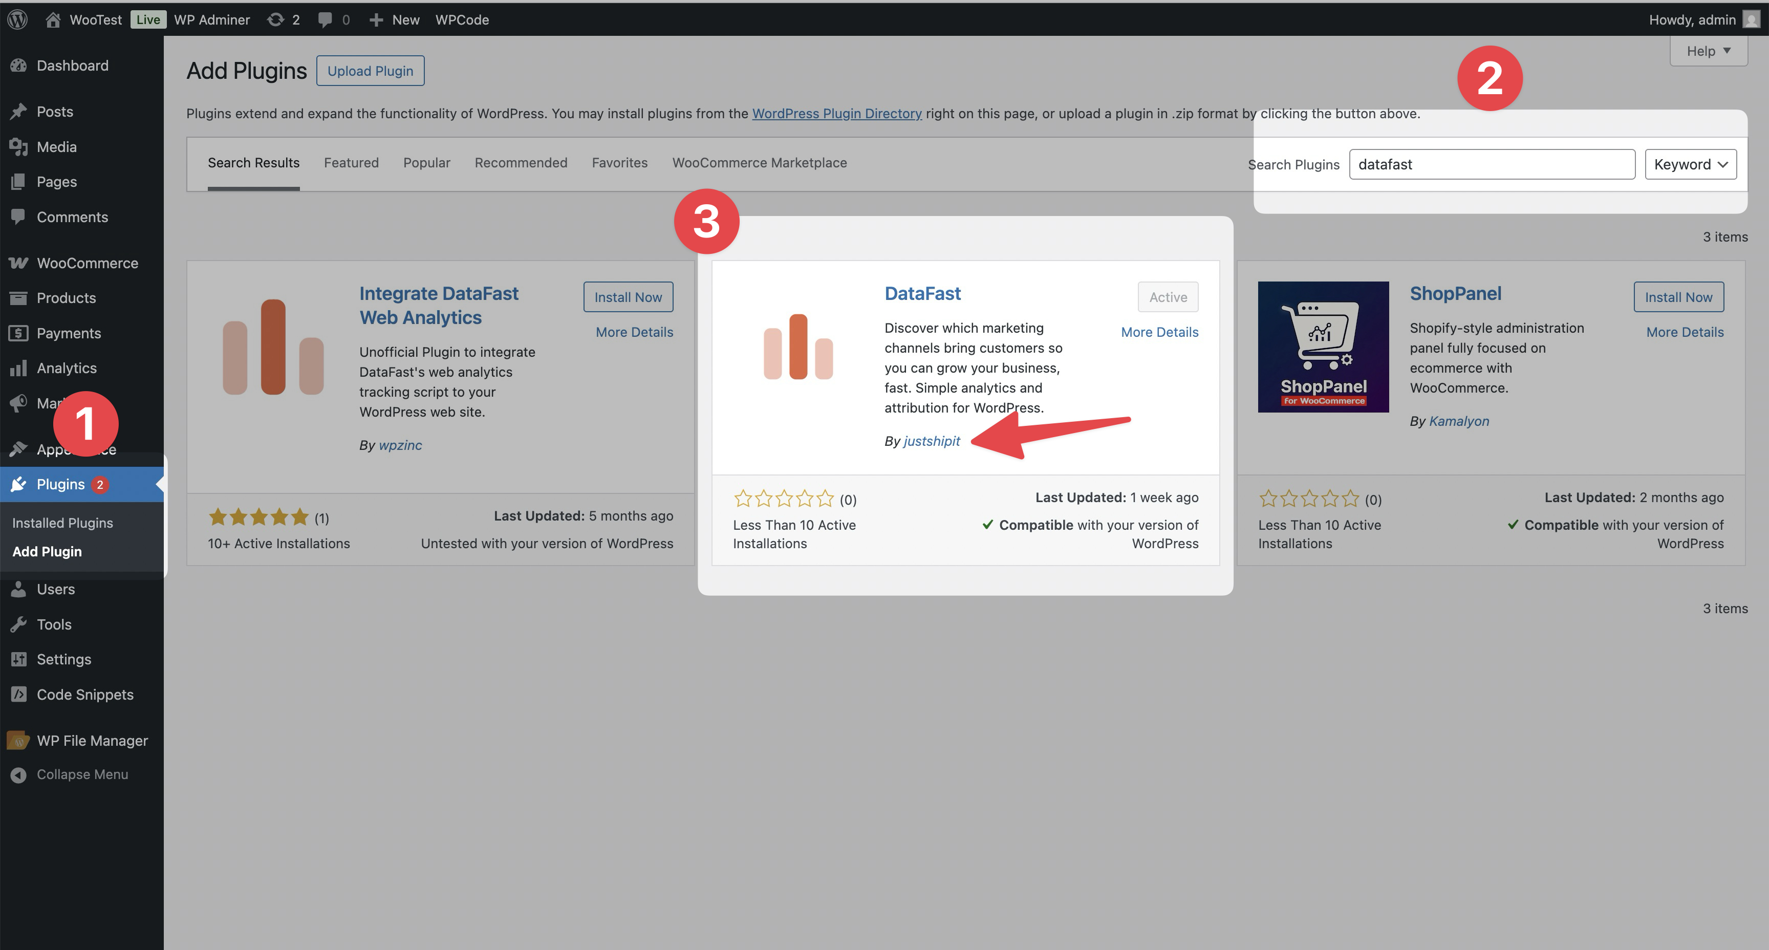Click the Code Snippets sidebar icon
This screenshot has width=1769, height=950.
(18, 695)
